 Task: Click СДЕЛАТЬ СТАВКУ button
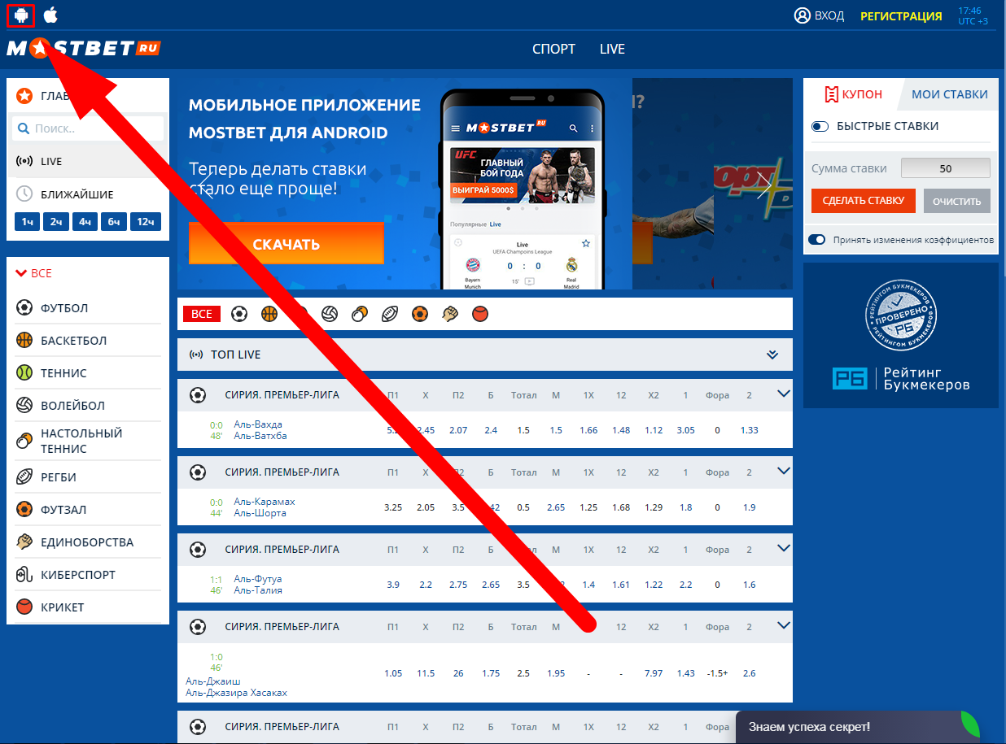pos(863,201)
